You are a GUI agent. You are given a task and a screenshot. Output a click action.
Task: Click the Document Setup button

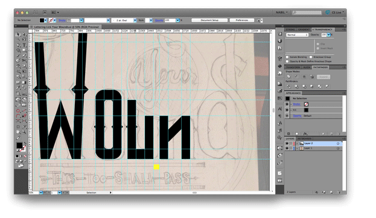click(209, 20)
